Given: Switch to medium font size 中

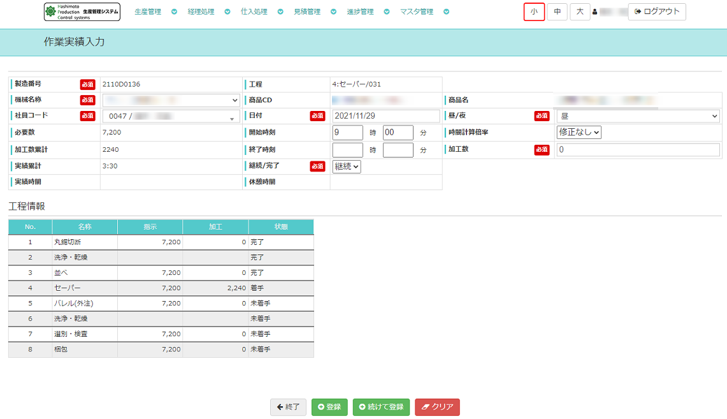Looking at the screenshot, I should point(557,12).
